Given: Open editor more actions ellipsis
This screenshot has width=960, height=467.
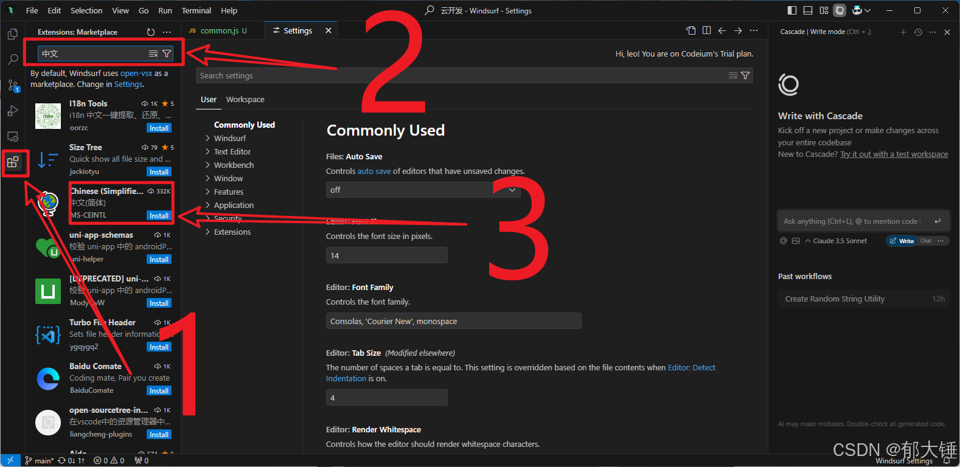Looking at the screenshot, I should 754,30.
